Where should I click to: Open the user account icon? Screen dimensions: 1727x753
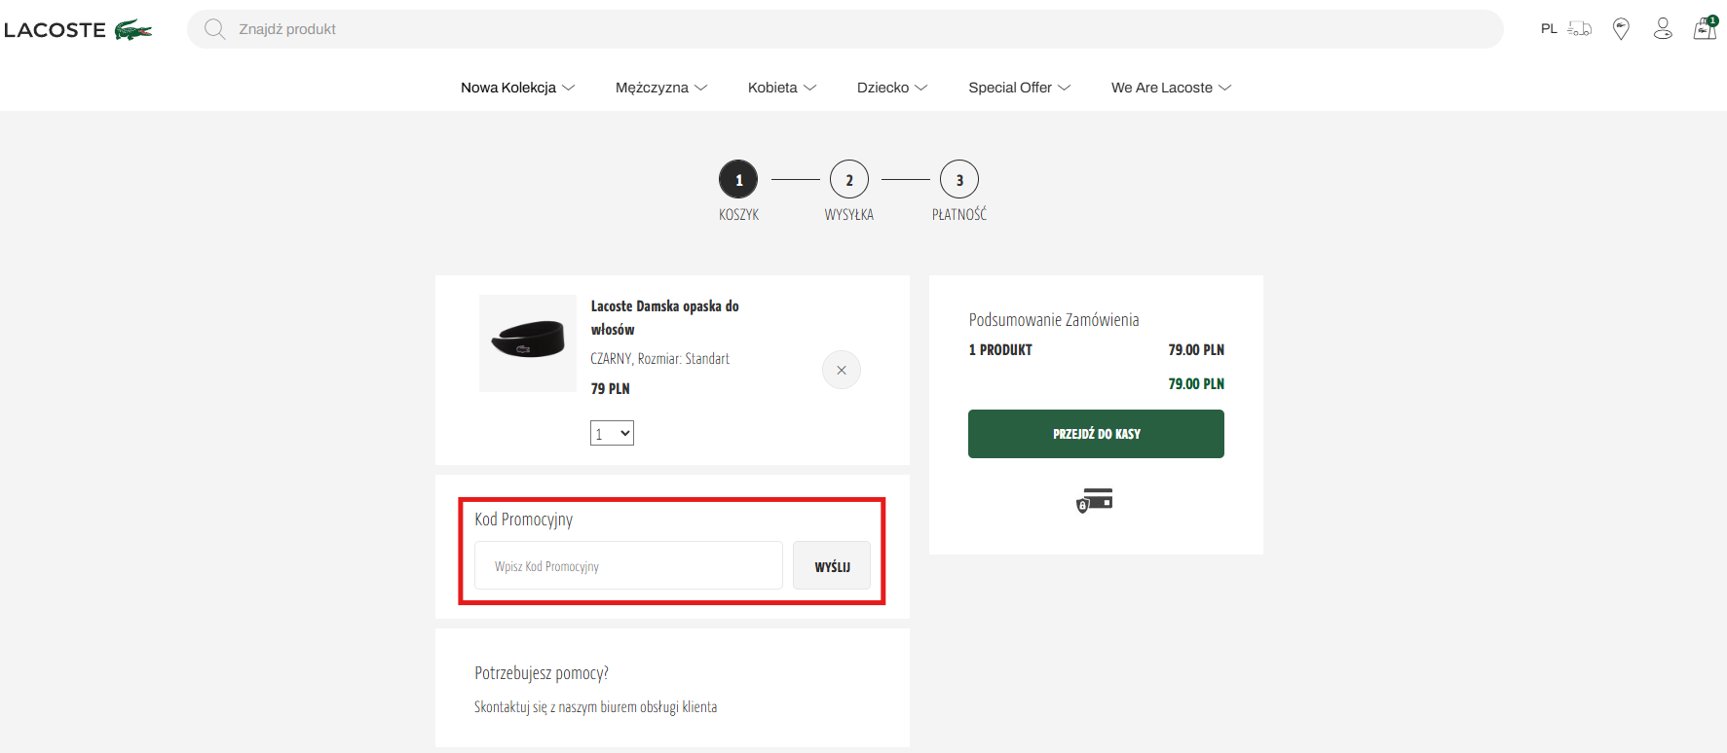[1663, 29]
